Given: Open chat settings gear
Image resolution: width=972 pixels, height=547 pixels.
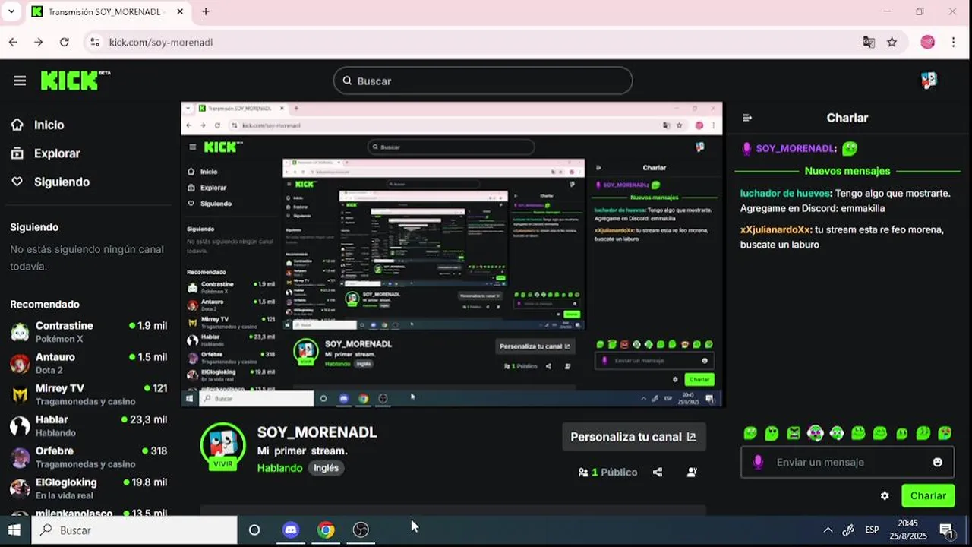Looking at the screenshot, I should 885,495.
